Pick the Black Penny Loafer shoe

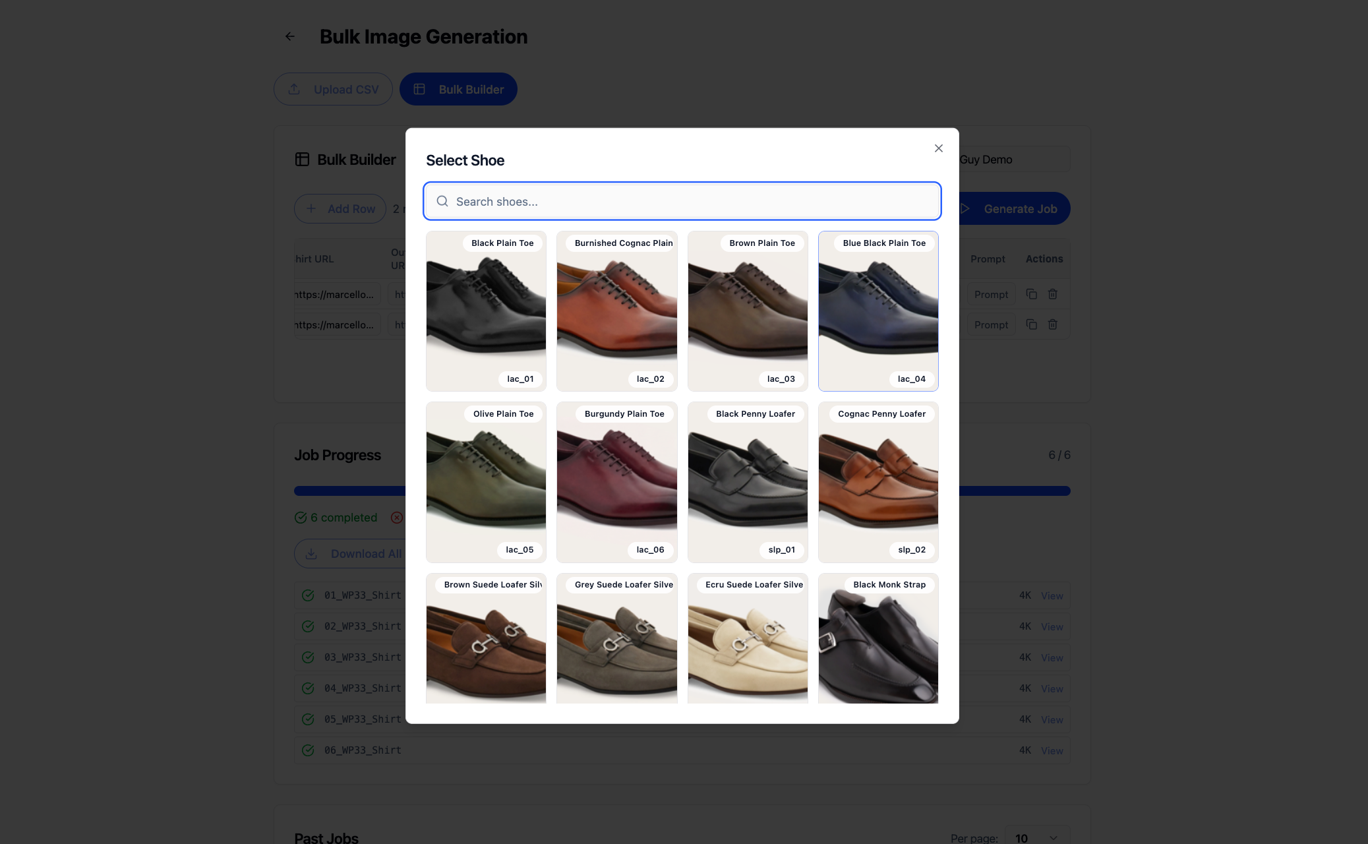click(747, 482)
